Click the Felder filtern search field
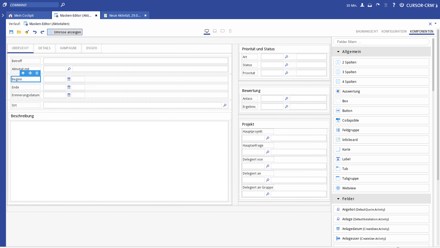This screenshot has width=440, height=248. tap(381, 42)
